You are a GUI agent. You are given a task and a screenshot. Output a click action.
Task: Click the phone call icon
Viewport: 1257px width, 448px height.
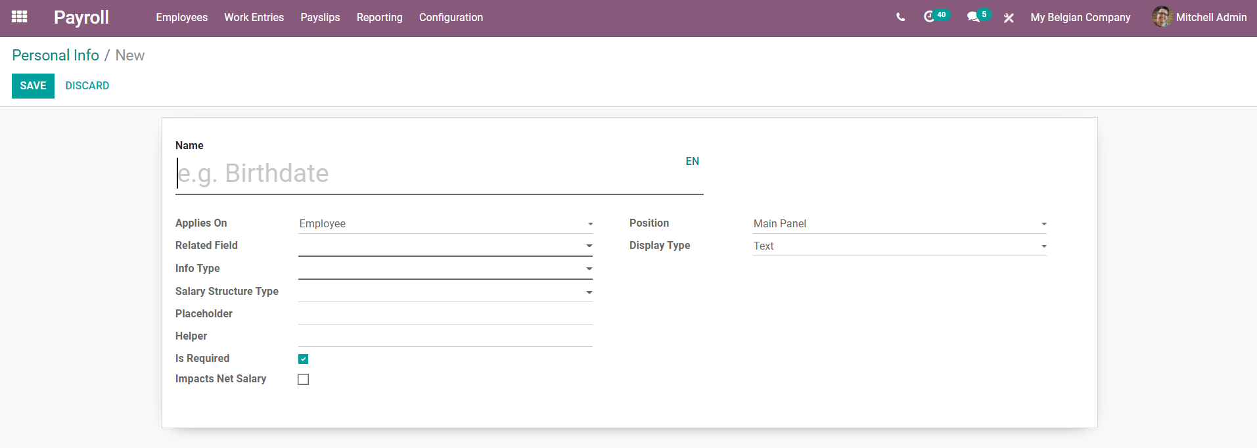tap(900, 18)
